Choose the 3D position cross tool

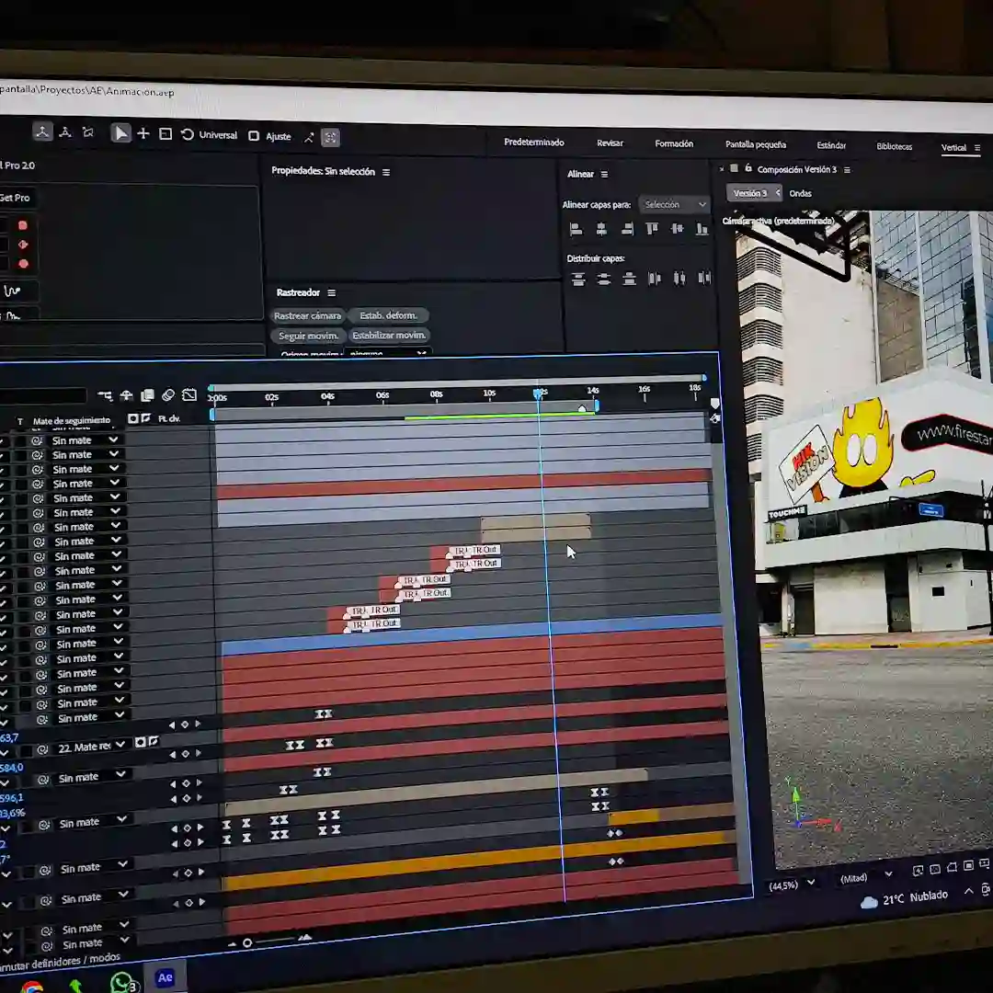click(x=143, y=133)
